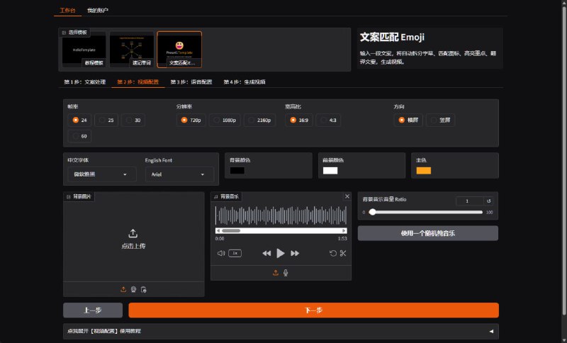Fast-forward the background music
The image size is (567, 343).
(295, 254)
